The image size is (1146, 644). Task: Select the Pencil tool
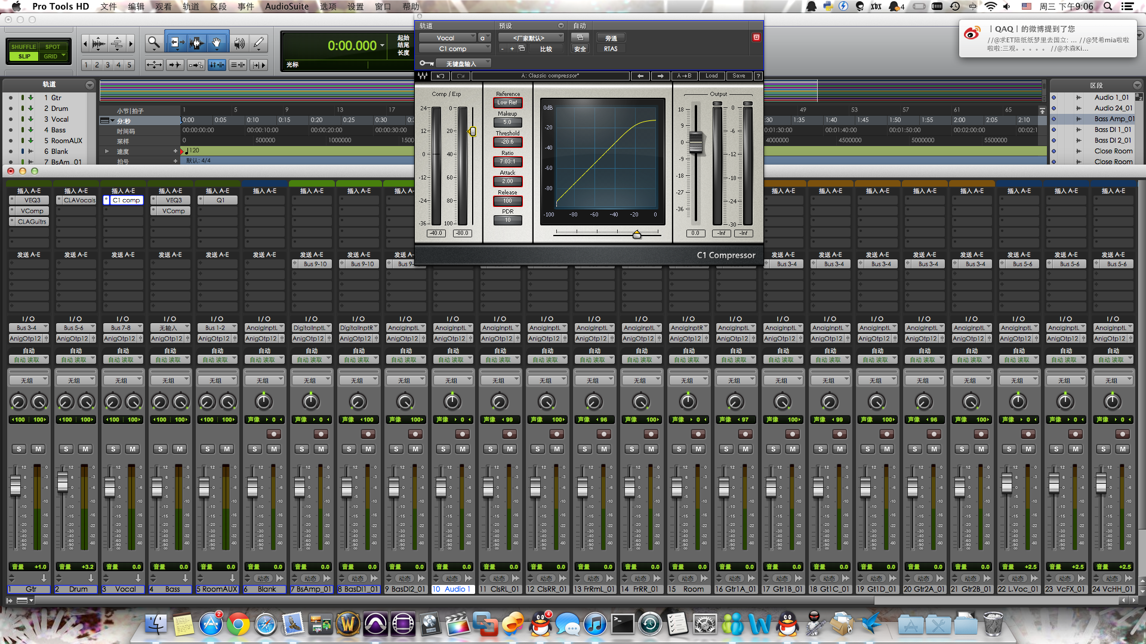(258, 43)
